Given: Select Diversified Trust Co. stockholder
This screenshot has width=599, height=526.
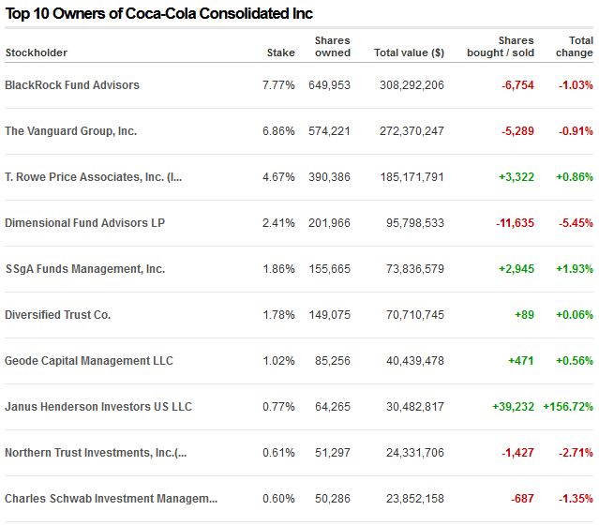Looking at the screenshot, I should pyautogui.click(x=58, y=315).
